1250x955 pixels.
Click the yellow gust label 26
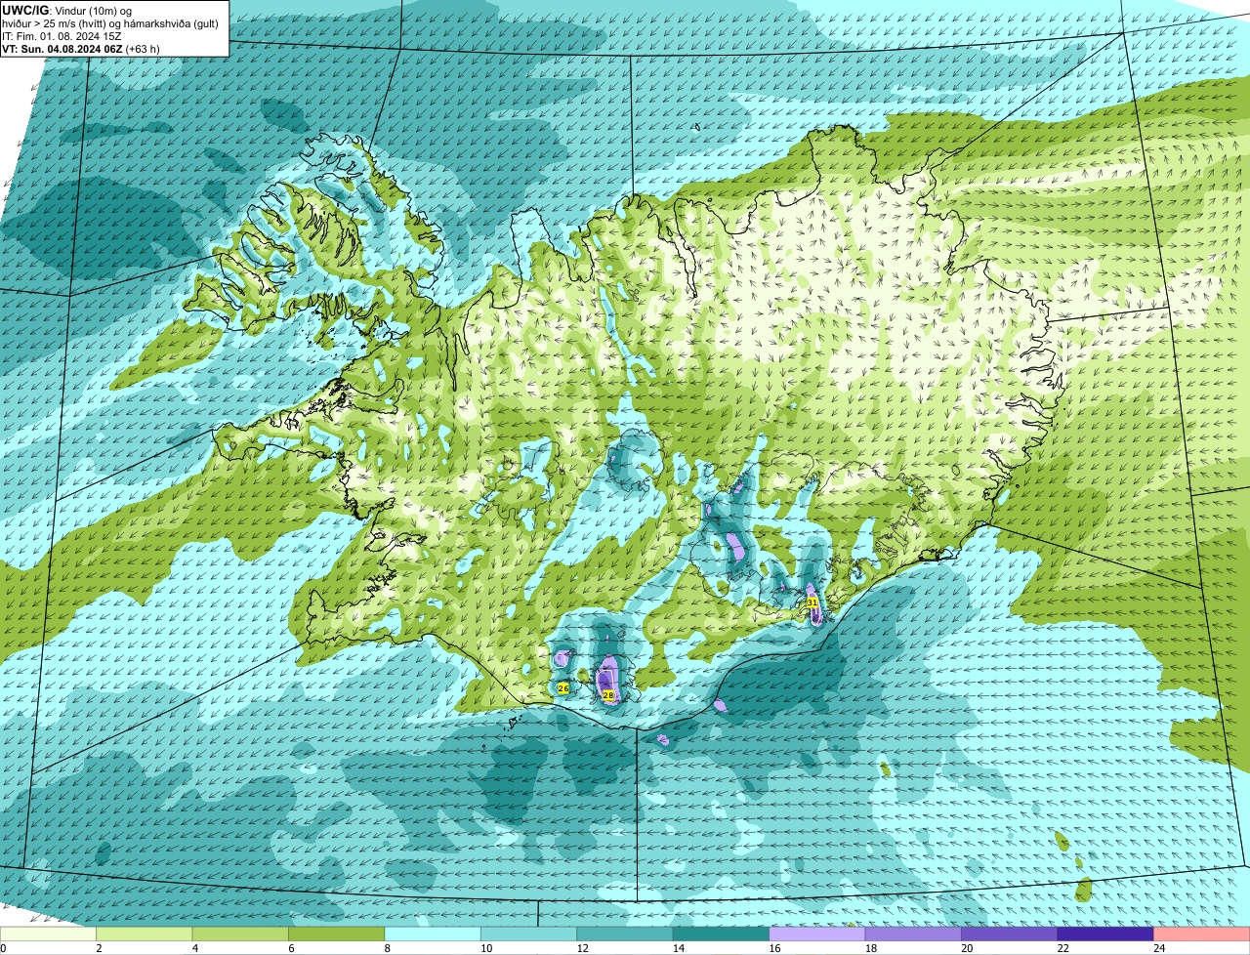point(563,688)
